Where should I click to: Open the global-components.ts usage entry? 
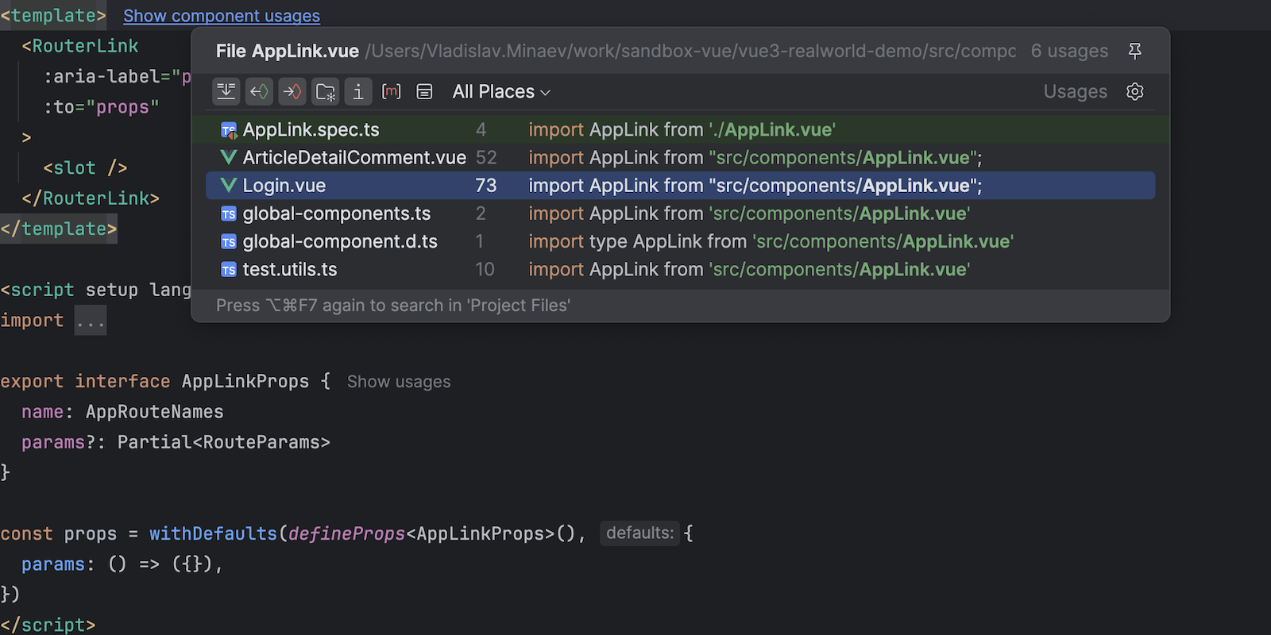[x=336, y=214]
